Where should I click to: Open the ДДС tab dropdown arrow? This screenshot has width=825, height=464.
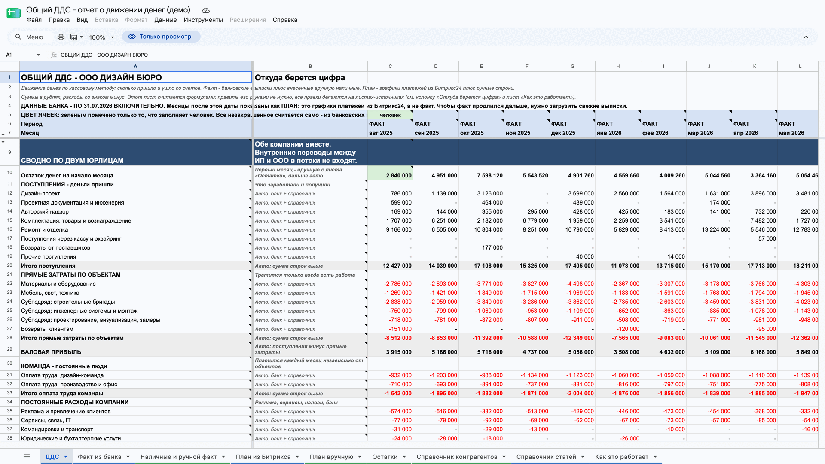(66, 457)
